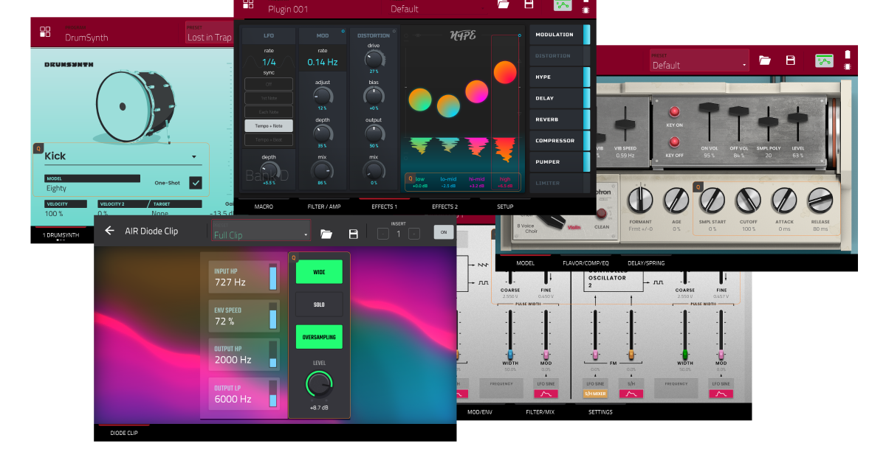The image size is (886, 463).
Task: Open the PUMPER effect section
Action: coord(560,161)
